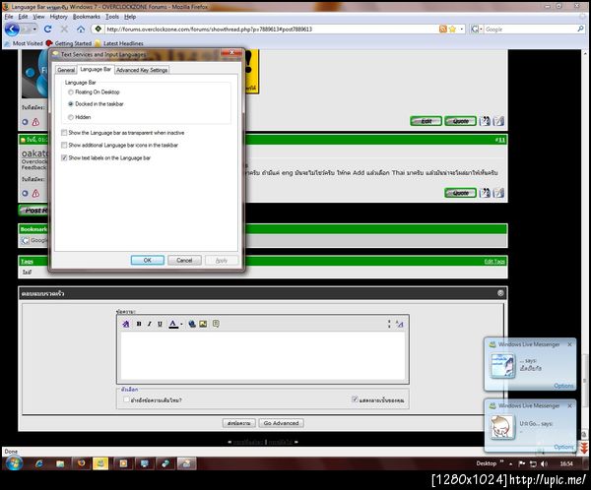Click the RSS feed icon in address bar
Screen dimensions: 591x490
[x=443, y=29]
